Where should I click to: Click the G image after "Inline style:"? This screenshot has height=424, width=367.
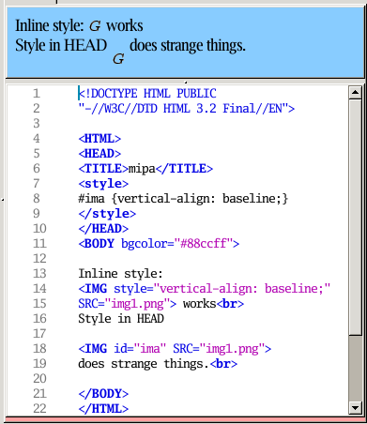[95, 26]
